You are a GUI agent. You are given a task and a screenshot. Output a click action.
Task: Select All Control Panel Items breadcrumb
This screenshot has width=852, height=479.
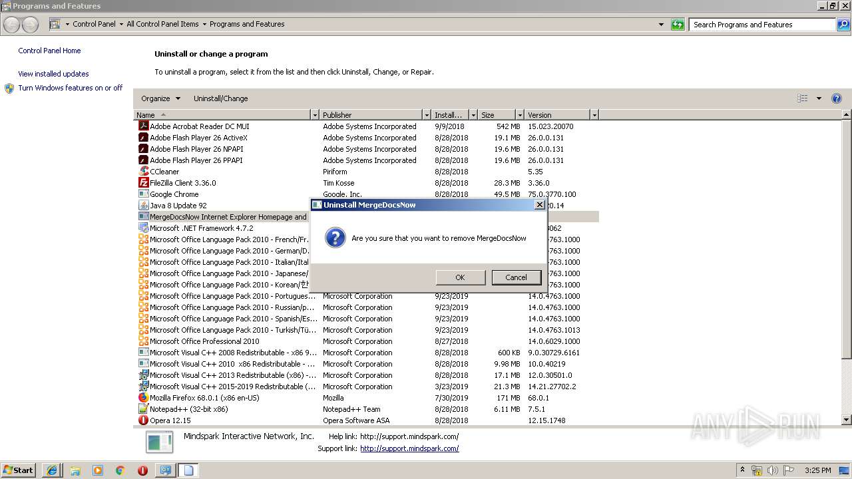pos(162,24)
